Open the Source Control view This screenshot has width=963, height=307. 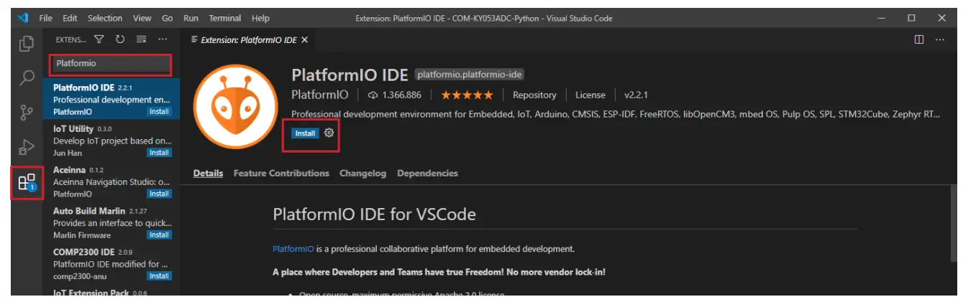pyautogui.click(x=27, y=113)
